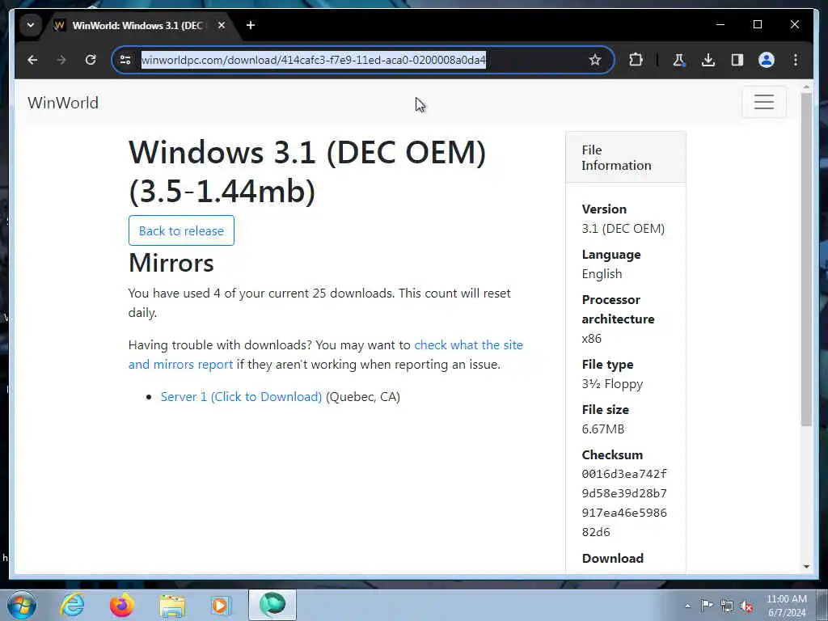Viewport: 828px width, 621px height.
Task: Expand the WinWorld hamburger navigation menu
Action: coord(763,102)
